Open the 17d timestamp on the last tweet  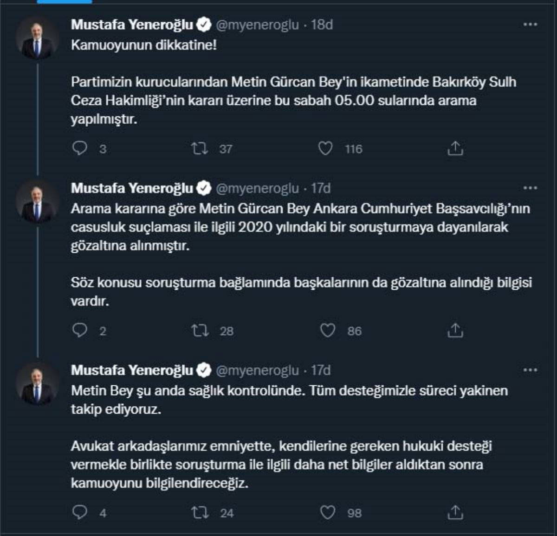pos(321,370)
